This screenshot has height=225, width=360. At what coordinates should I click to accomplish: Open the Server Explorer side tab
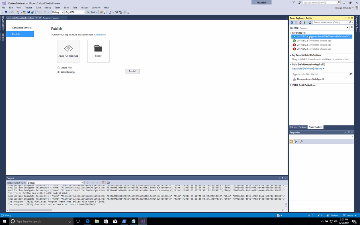pyautogui.click(x=3, y=23)
